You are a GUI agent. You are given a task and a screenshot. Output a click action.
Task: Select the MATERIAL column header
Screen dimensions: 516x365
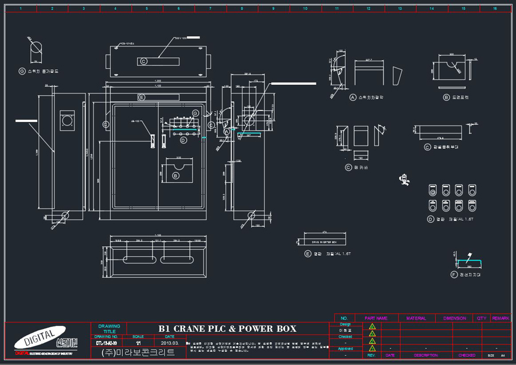(416, 318)
